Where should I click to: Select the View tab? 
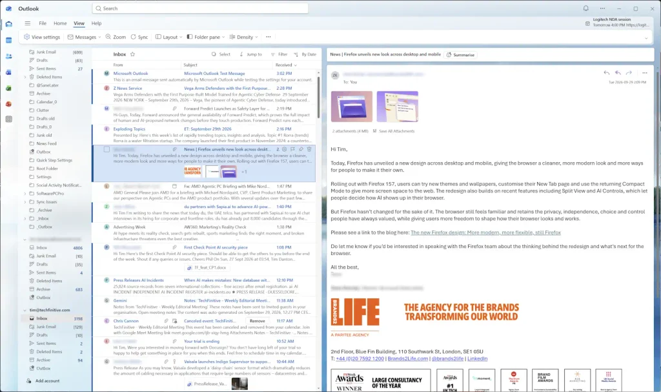pos(79,23)
